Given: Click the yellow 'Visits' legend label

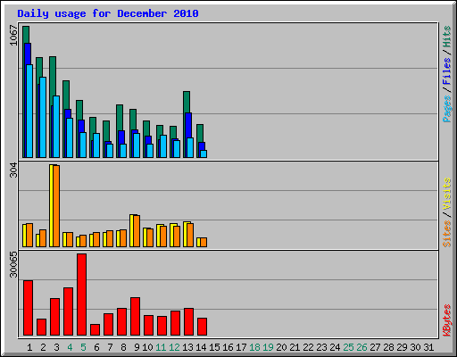Looking at the screenshot, I should (x=446, y=194).
